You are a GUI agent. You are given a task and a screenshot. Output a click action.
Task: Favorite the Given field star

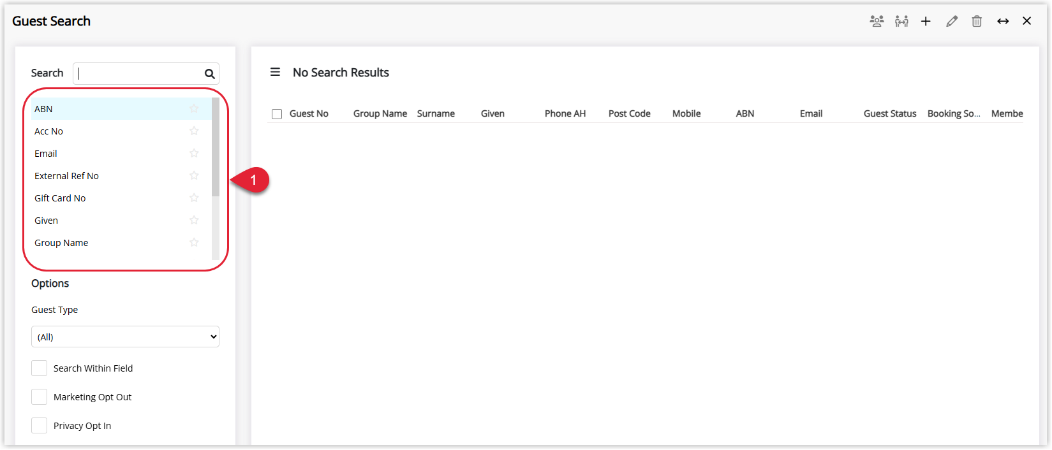point(194,221)
